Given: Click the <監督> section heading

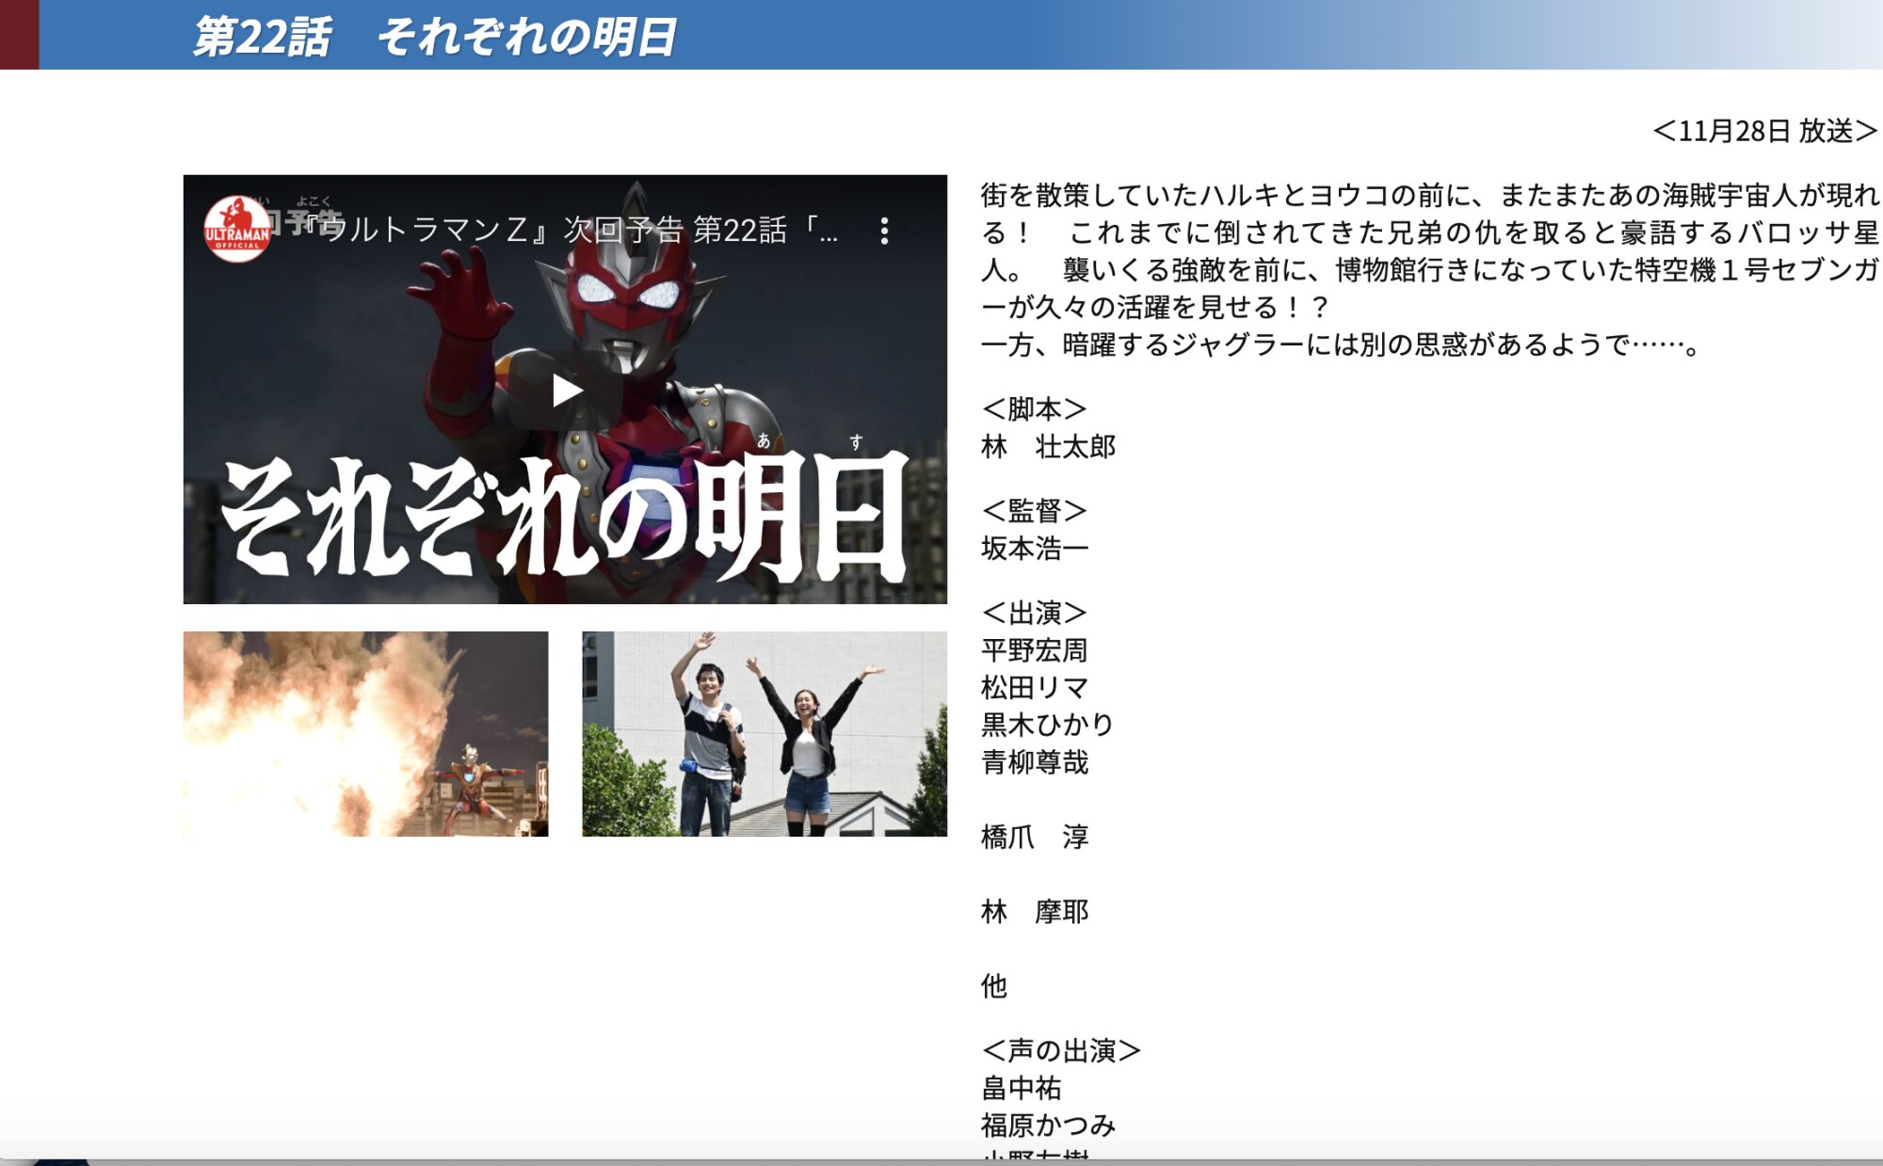Looking at the screenshot, I should pyautogui.click(x=1034, y=510).
